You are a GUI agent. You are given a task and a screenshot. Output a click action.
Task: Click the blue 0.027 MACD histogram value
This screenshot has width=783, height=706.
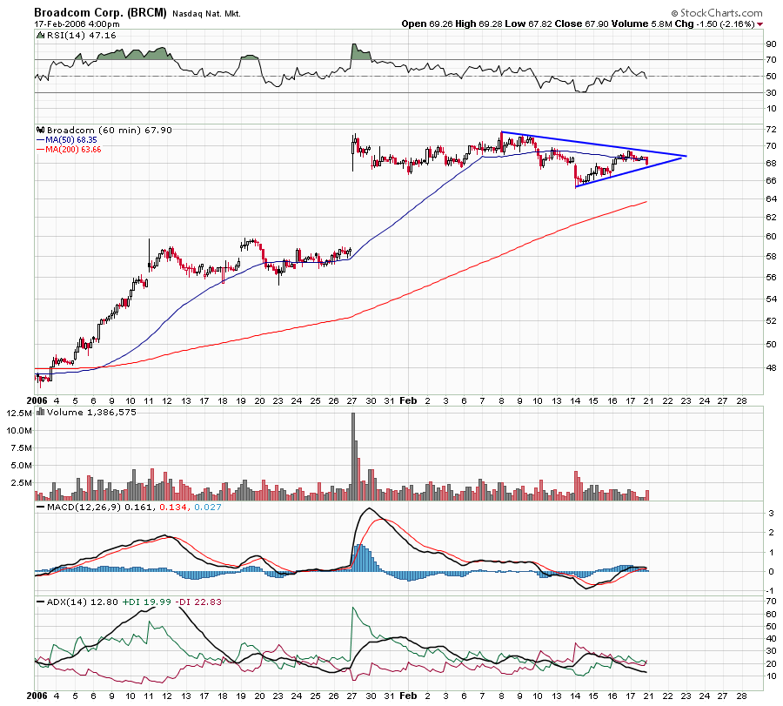click(207, 508)
